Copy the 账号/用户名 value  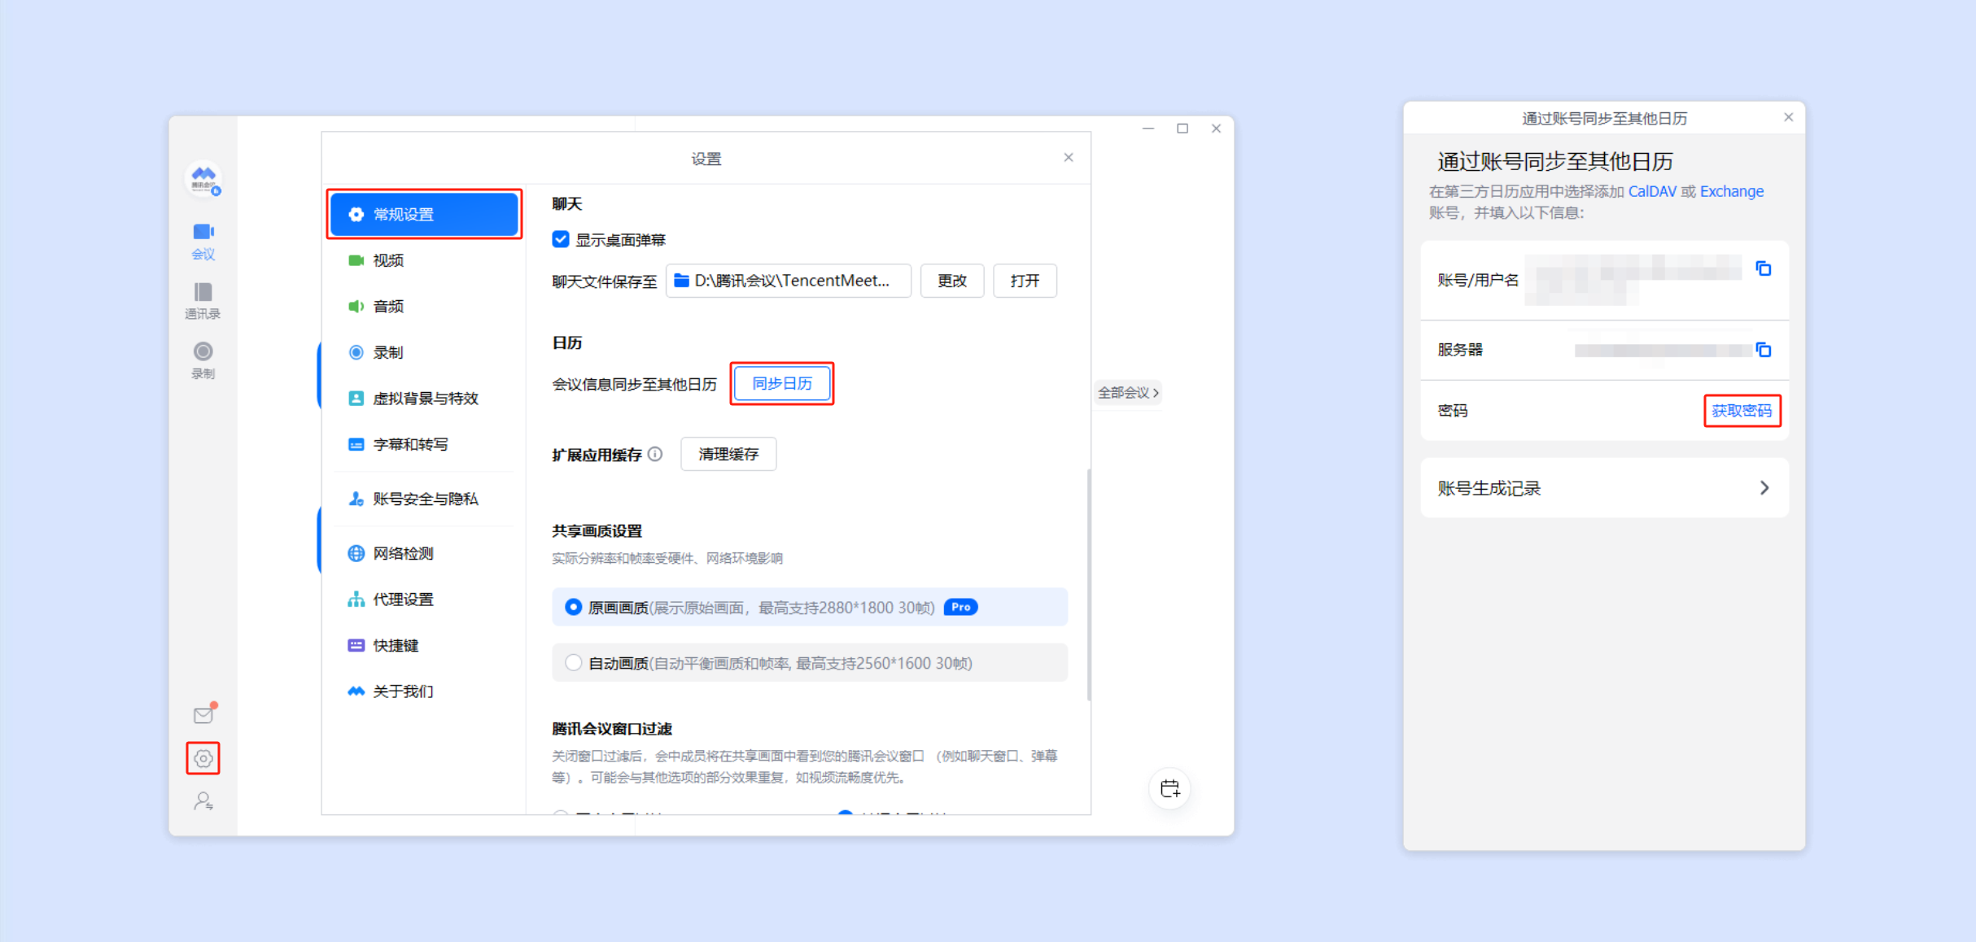click(1763, 268)
